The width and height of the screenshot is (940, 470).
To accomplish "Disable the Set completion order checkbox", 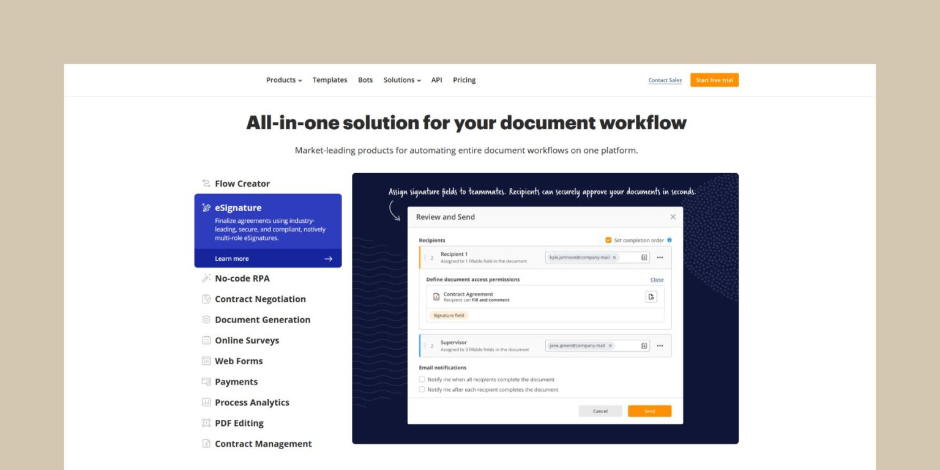I will pos(608,241).
